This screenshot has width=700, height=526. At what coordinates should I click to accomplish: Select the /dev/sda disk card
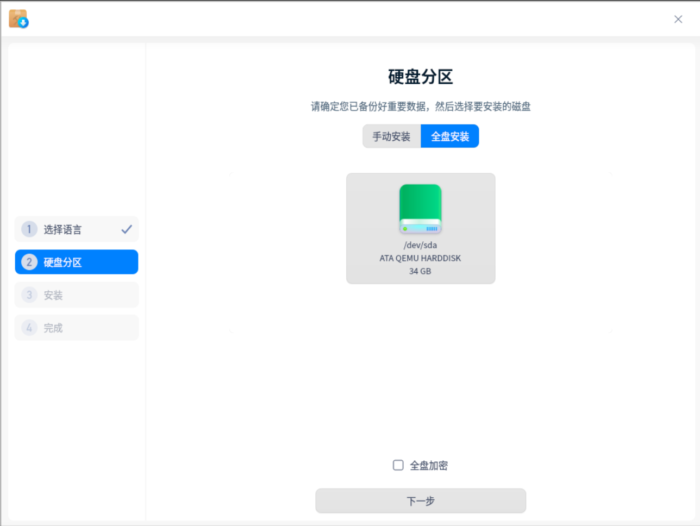click(x=420, y=228)
